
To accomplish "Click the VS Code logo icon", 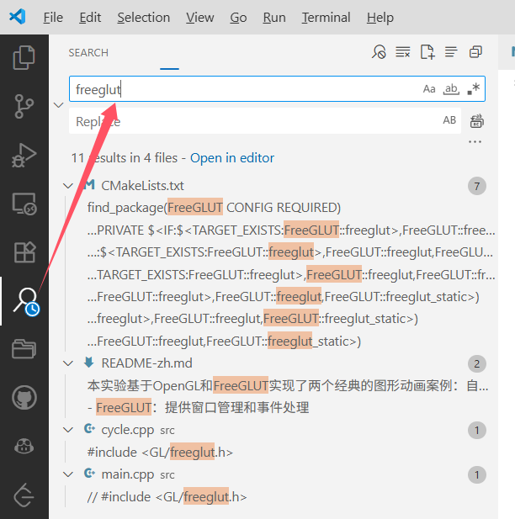I will tap(17, 17).
